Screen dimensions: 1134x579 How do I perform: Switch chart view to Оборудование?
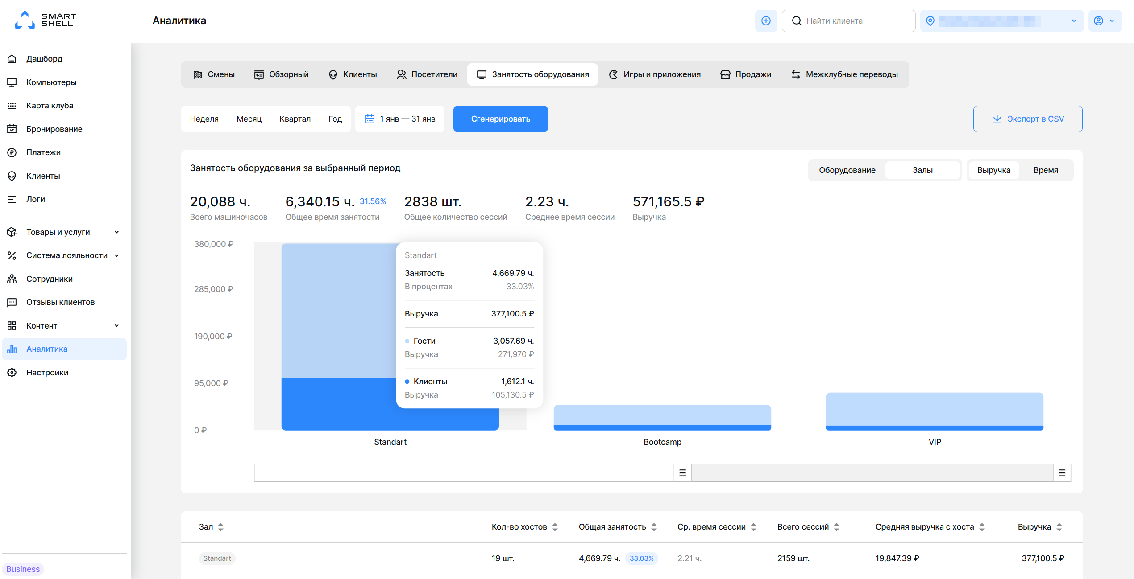click(x=847, y=170)
